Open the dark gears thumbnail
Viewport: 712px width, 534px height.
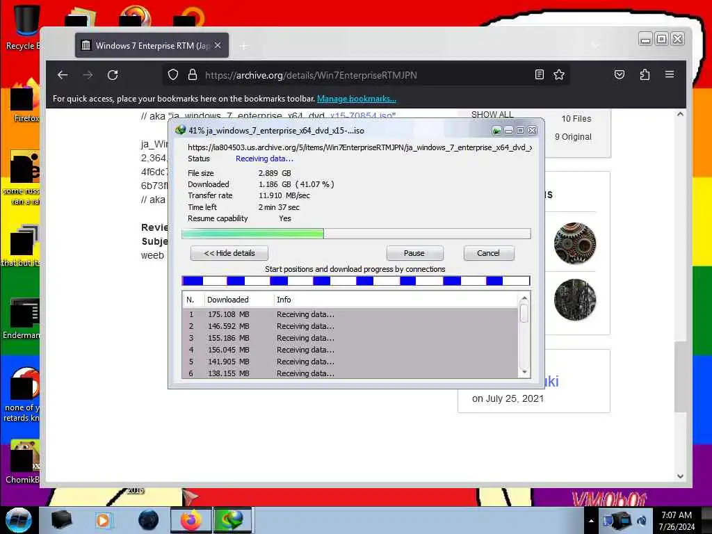click(x=575, y=300)
